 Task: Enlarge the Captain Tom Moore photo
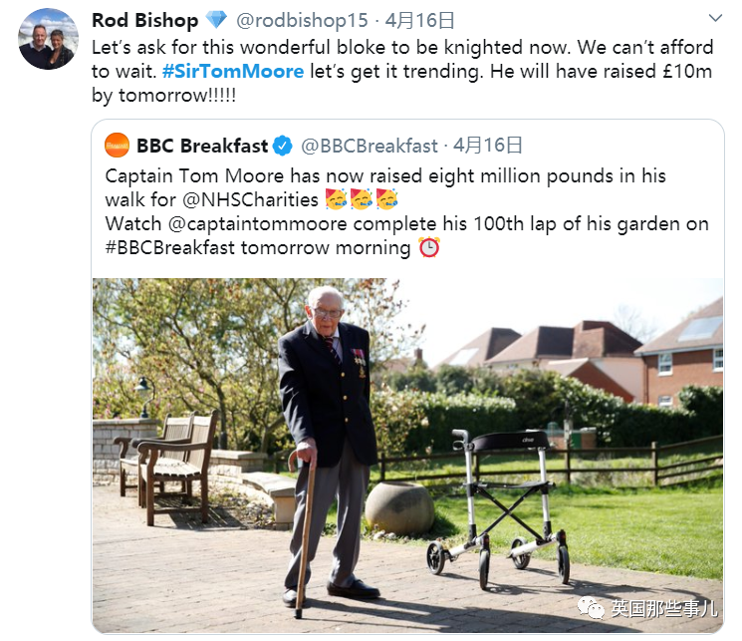pos(407,456)
